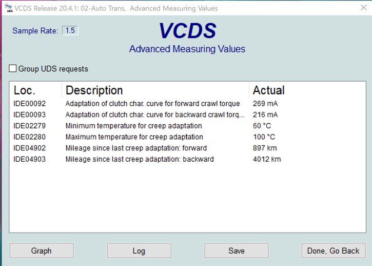The image size is (372, 266).
Task: Click the Sample Rate field showing 1.5
Action: [70, 30]
